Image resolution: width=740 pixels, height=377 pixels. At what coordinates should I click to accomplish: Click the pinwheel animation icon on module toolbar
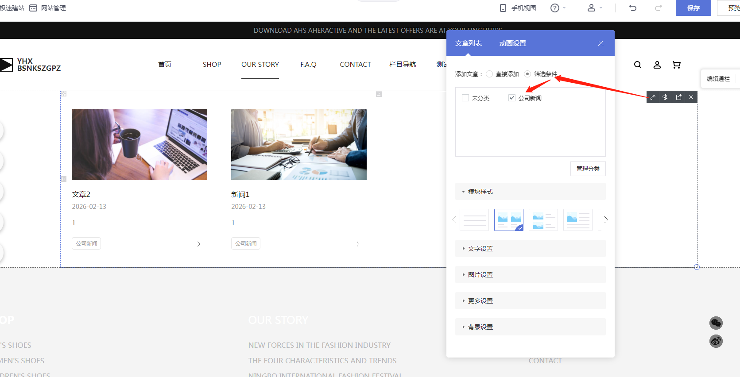pyautogui.click(x=666, y=97)
